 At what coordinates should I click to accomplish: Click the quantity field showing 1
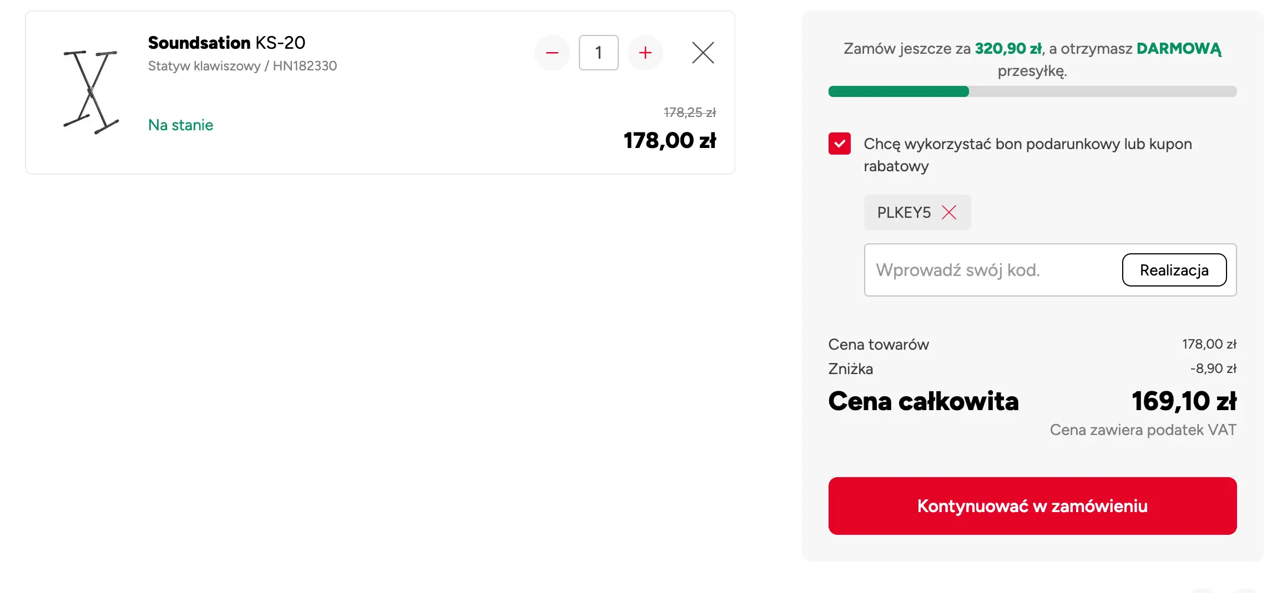click(598, 53)
